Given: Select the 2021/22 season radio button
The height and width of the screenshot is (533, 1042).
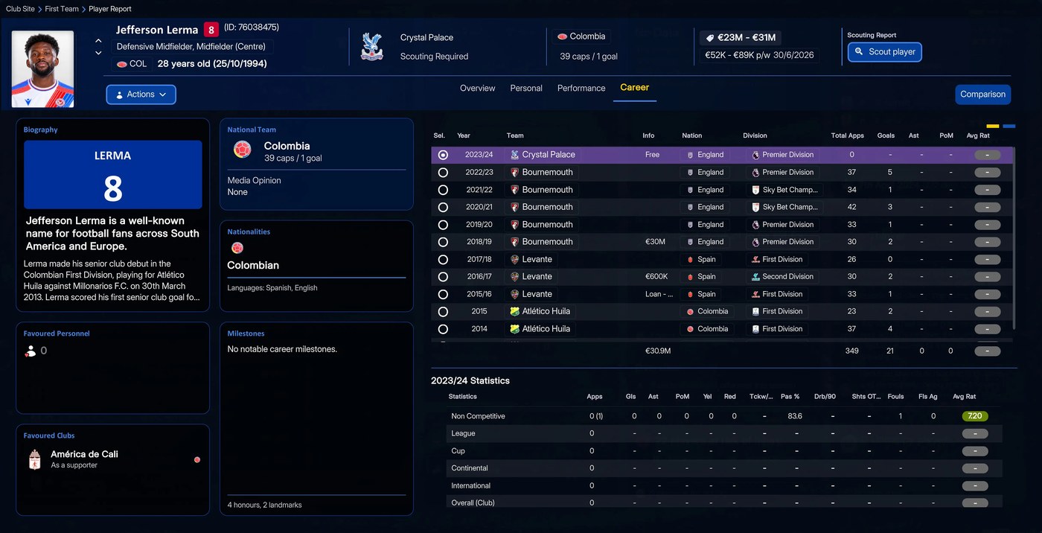Looking at the screenshot, I should click(x=443, y=190).
